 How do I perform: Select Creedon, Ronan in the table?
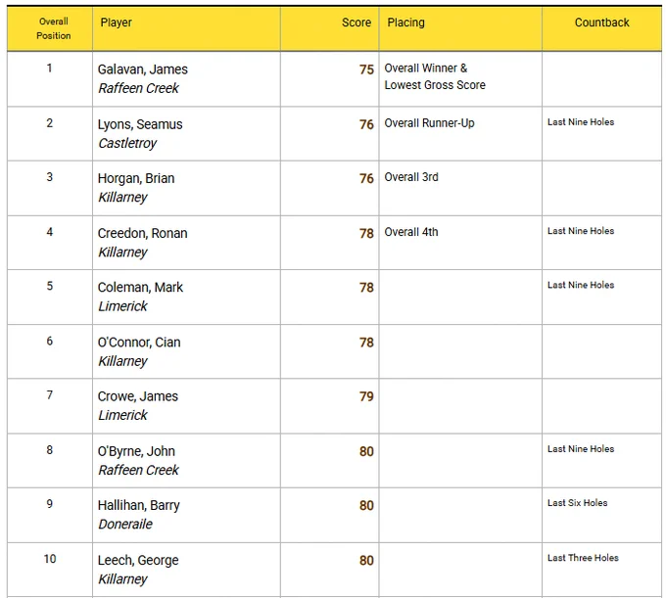point(142,233)
